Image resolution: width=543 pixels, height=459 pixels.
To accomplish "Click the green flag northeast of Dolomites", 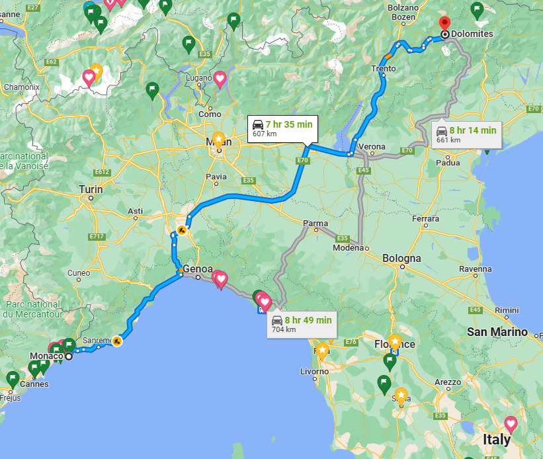I will 477,11.
